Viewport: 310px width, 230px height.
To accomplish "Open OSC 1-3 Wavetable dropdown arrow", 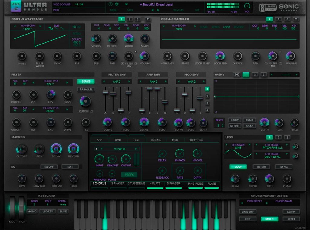I will coord(147,19).
